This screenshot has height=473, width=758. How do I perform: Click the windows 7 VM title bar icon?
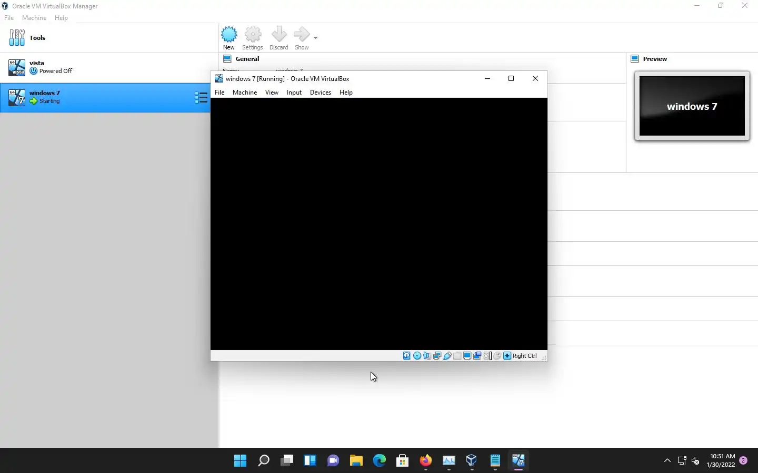point(219,78)
